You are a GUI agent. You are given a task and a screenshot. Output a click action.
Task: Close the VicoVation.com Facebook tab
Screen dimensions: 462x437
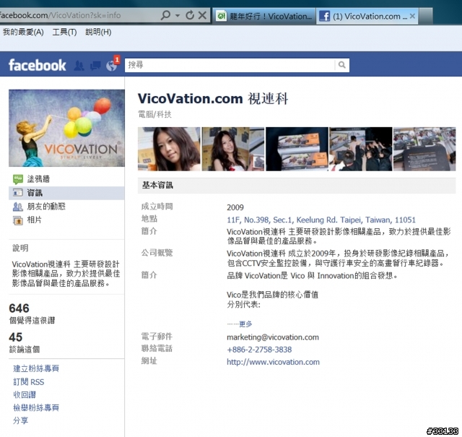412,16
